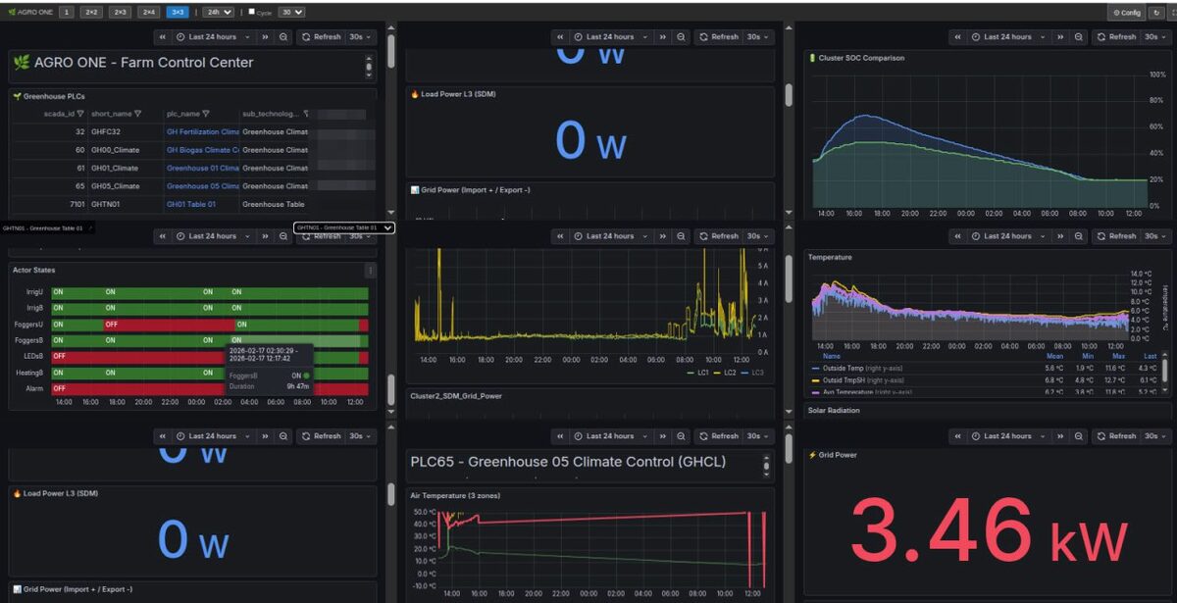This screenshot has height=603, width=1177.
Task: Reload the grid with top-right refresh icon
Action: [1156, 13]
